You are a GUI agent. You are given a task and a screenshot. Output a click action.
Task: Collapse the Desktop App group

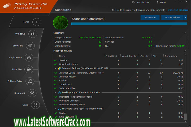pyautogui.click(x=55, y=93)
